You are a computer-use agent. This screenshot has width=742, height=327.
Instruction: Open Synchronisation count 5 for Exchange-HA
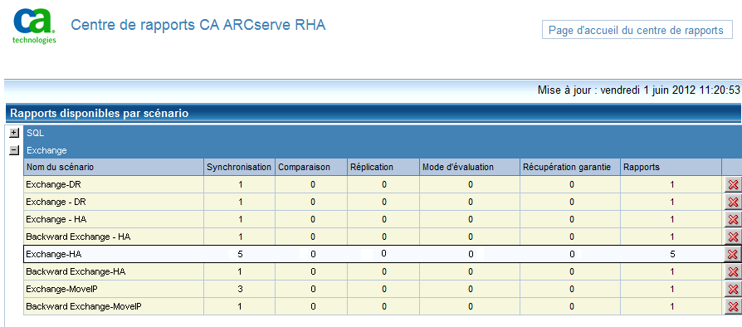[241, 254]
